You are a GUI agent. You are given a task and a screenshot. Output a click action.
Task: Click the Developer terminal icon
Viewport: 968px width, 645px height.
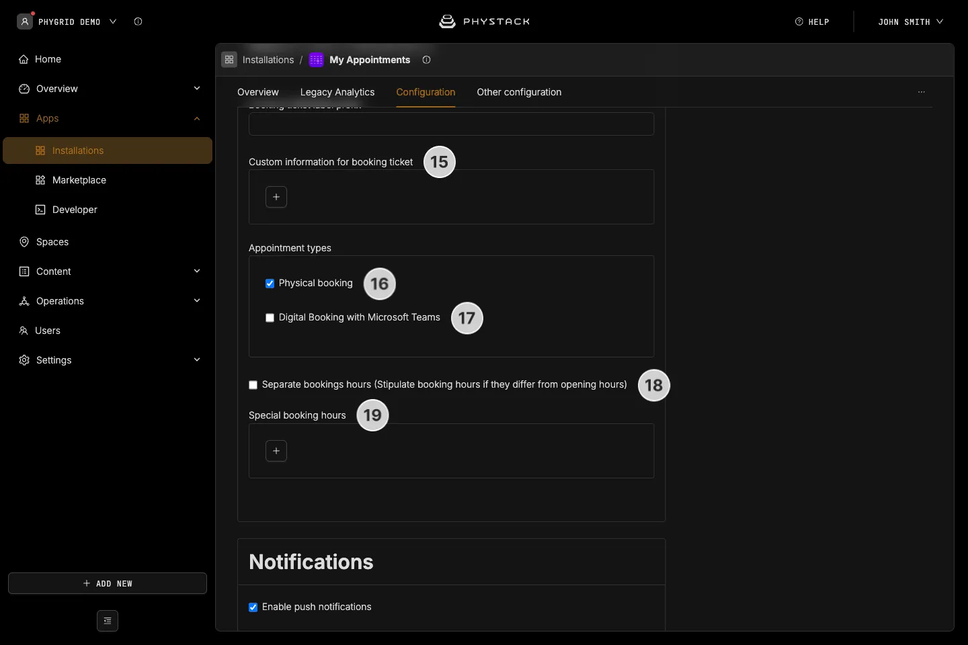pyautogui.click(x=40, y=210)
